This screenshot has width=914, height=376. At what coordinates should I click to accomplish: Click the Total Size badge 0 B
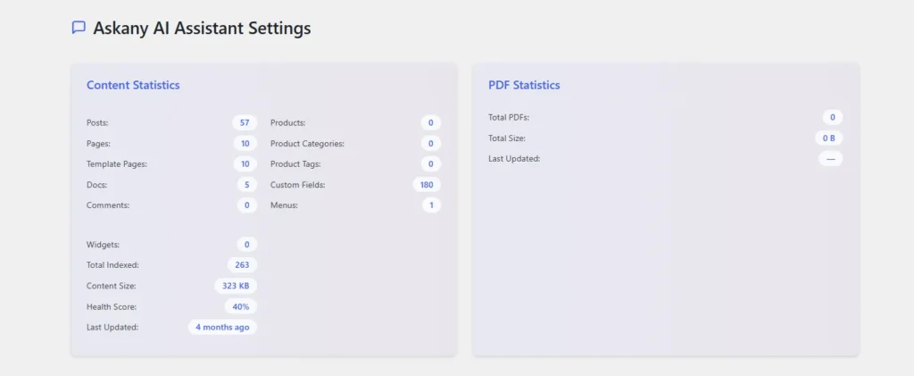829,138
